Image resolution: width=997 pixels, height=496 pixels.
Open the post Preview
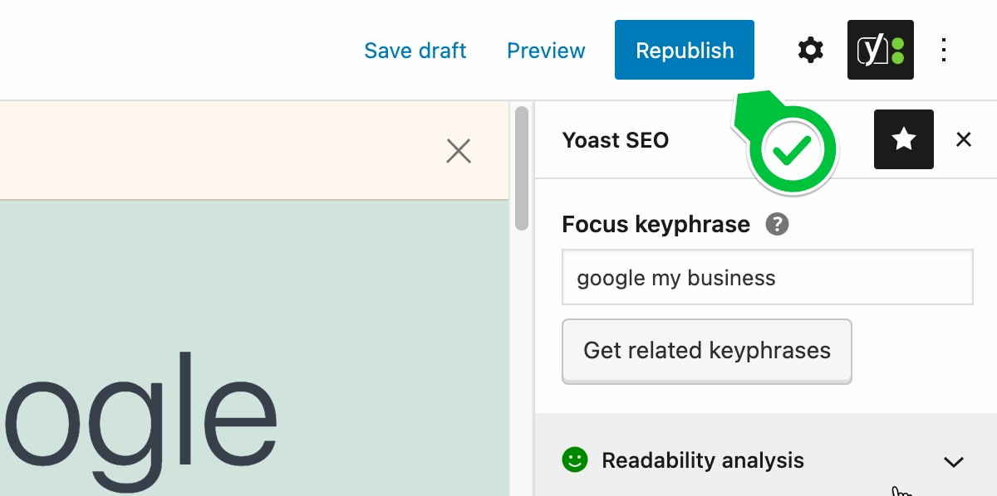point(546,51)
